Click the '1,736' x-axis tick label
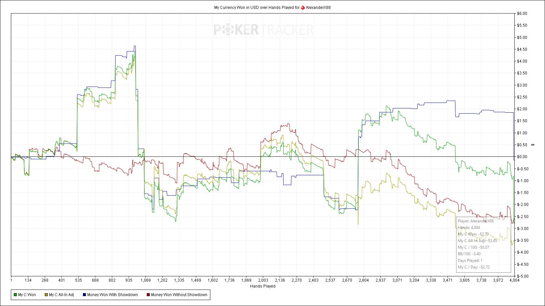The width and height of the screenshot is (545, 306). pyautogui.click(x=229, y=281)
